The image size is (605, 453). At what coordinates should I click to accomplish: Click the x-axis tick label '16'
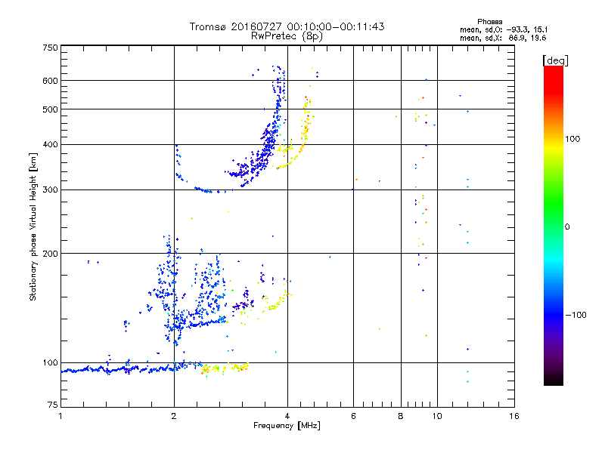pyautogui.click(x=514, y=416)
